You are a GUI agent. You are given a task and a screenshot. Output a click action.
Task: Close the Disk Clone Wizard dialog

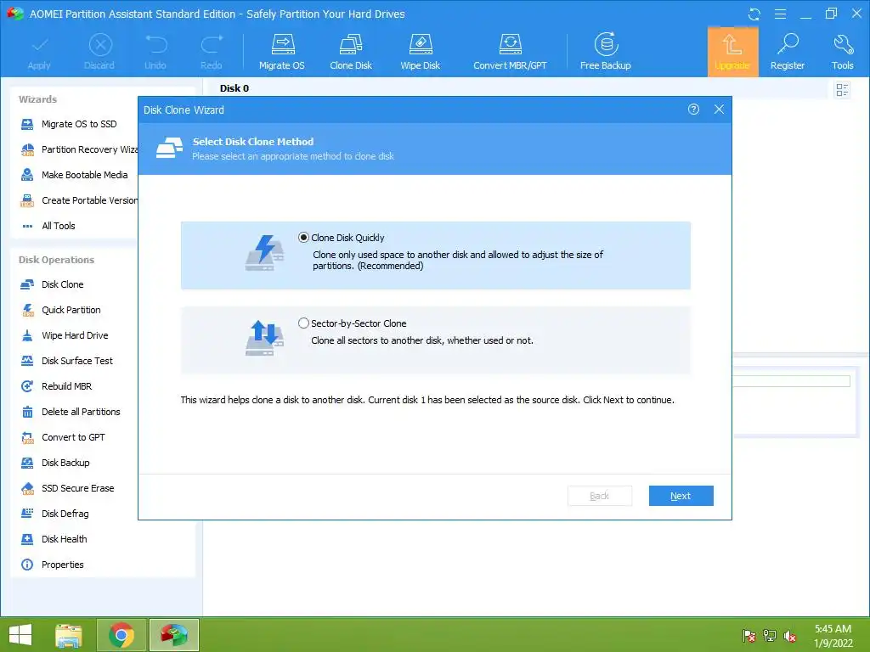[x=719, y=110]
